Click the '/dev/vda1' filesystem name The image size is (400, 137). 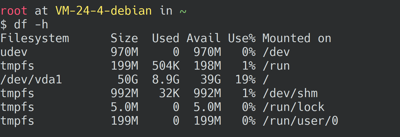[31, 80]
